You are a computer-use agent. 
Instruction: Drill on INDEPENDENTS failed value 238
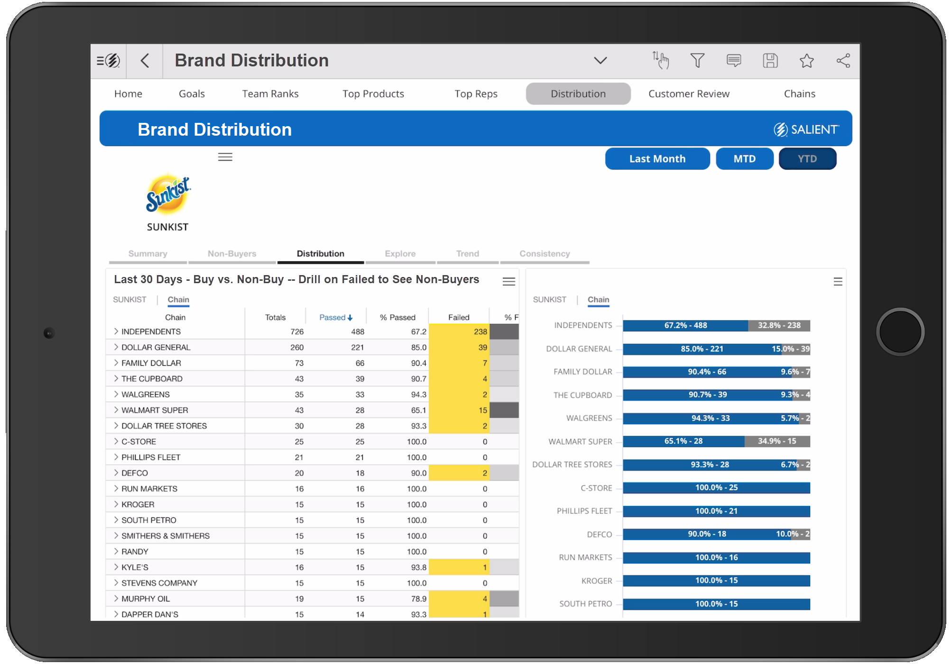459,332
